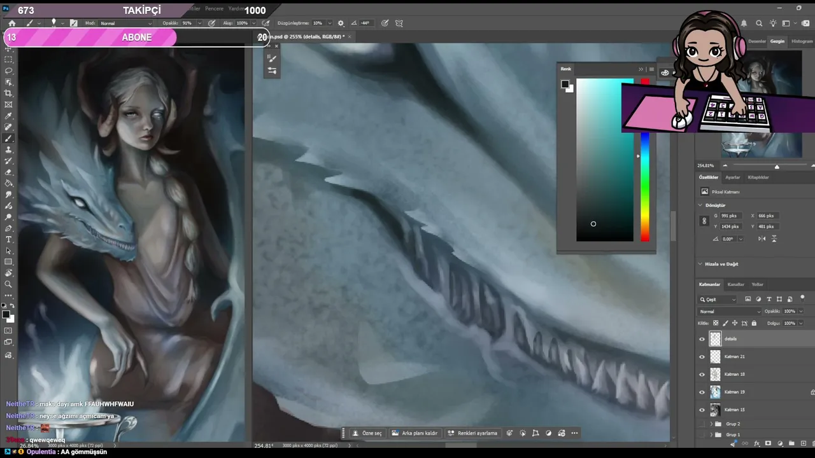Screen dimensions: 815x458
Task: Expand the Hizala ve Dağıt section
Action: point(700,264)
